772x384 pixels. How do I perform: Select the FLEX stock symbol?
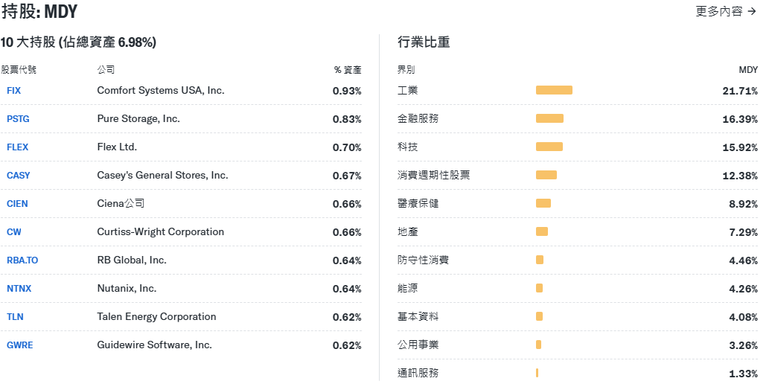pyautogui.click(x=17, y=147)
